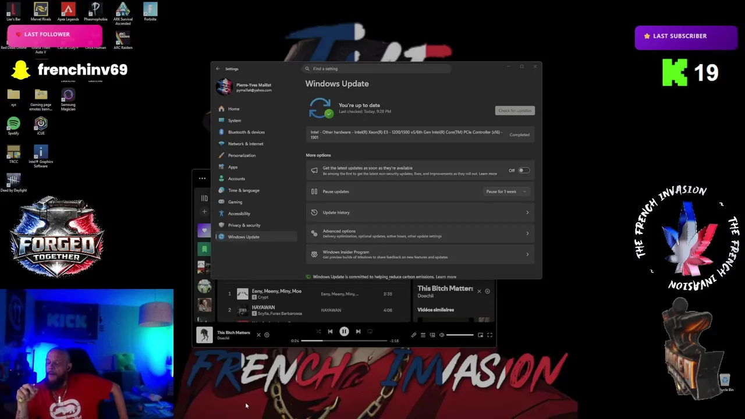Open Spotify connect to device icon
745x419 pixels.
pyautogui.click(x=432, y=335)
